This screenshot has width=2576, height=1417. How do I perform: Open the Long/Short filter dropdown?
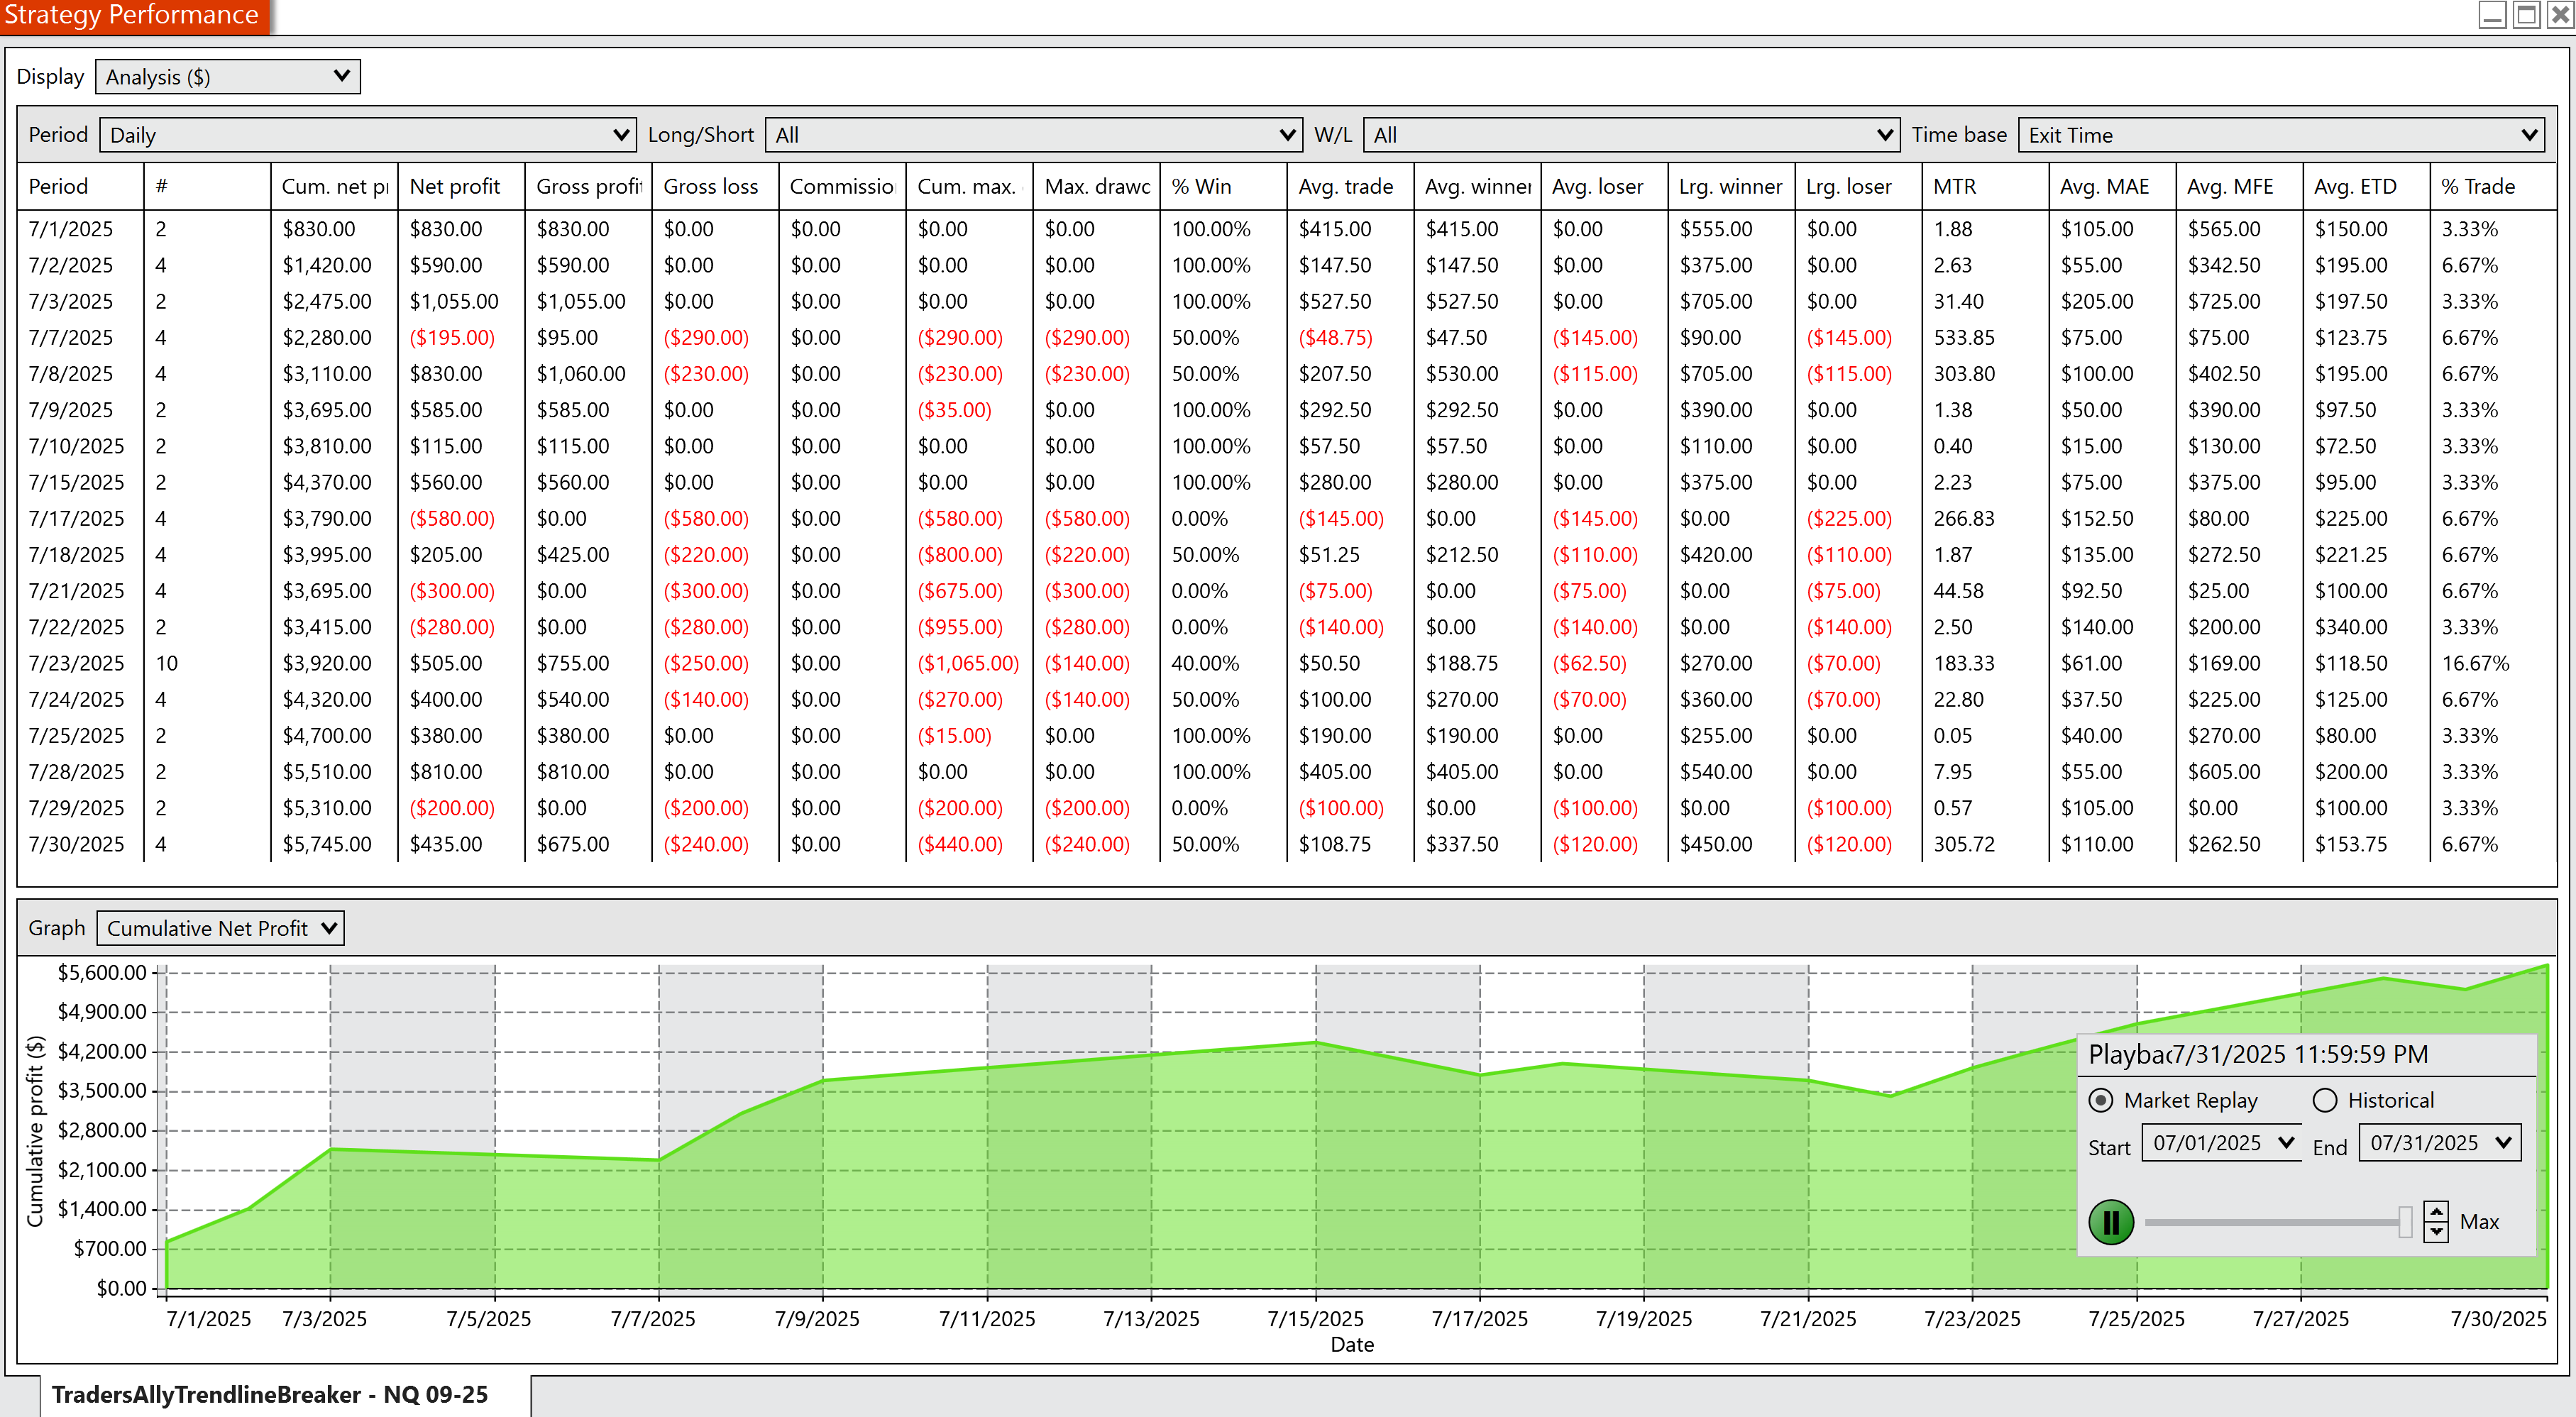[x=1033, y=135]
